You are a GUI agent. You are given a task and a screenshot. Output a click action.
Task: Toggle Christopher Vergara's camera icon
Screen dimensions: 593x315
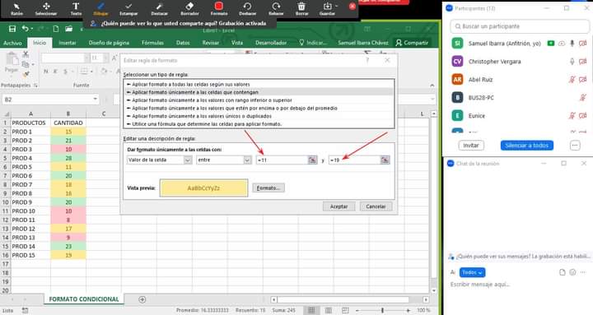[x=583, y=61]
